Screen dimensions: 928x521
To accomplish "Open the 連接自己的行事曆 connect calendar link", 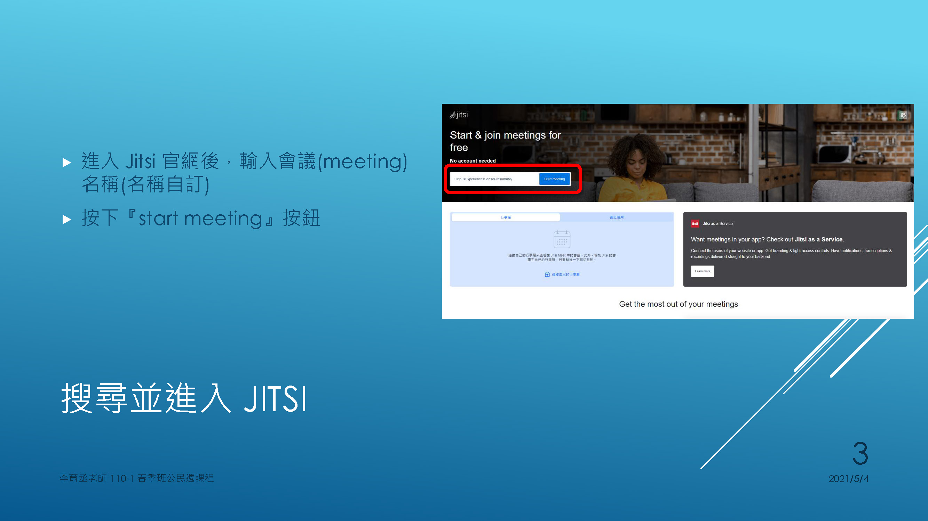I will 565,274.
